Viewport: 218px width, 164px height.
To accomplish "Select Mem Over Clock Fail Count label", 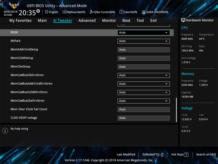I will tap(29, 109).
